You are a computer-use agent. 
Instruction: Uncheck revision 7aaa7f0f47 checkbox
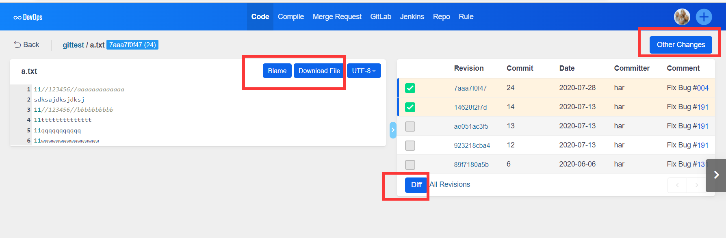410,88
